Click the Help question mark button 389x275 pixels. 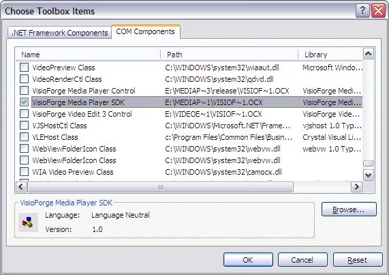click(x=362, y=11)
